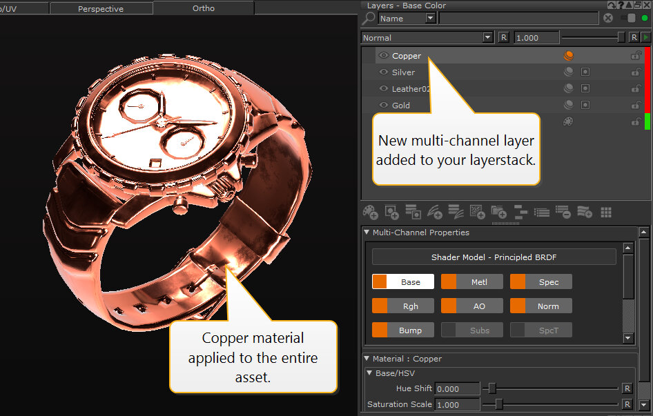
Task: Unlock the Gold layer padlock
Action: 636,106
